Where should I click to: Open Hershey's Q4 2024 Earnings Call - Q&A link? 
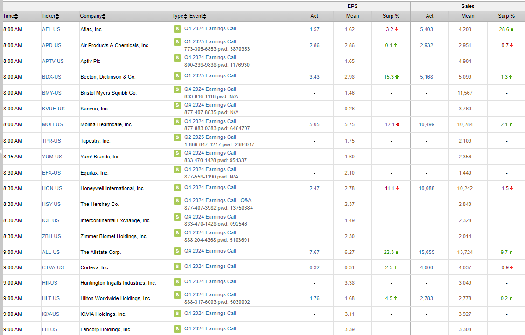click(x=217, y=200)
